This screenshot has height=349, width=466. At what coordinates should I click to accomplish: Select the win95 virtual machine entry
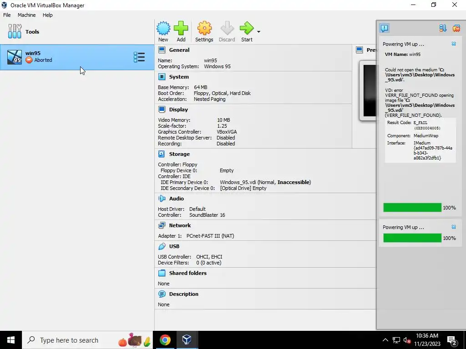point(77,57)
